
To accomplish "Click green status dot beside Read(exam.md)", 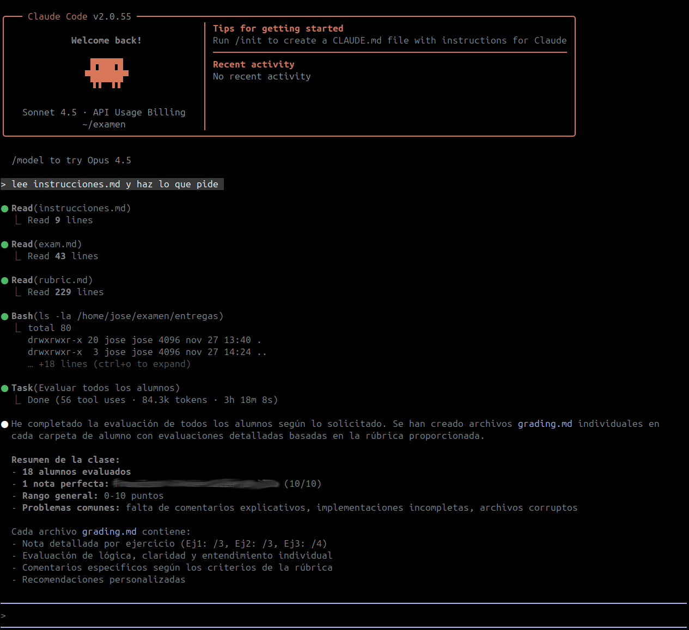I will click(x=5, y=244).
